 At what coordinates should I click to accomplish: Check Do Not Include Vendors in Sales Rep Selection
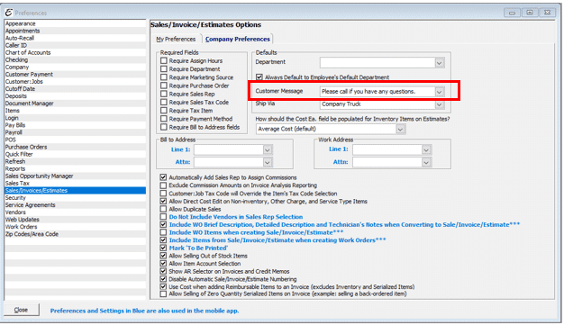163,217
